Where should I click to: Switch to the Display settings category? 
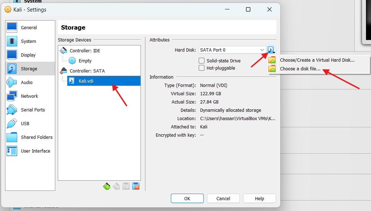[30, 55]
